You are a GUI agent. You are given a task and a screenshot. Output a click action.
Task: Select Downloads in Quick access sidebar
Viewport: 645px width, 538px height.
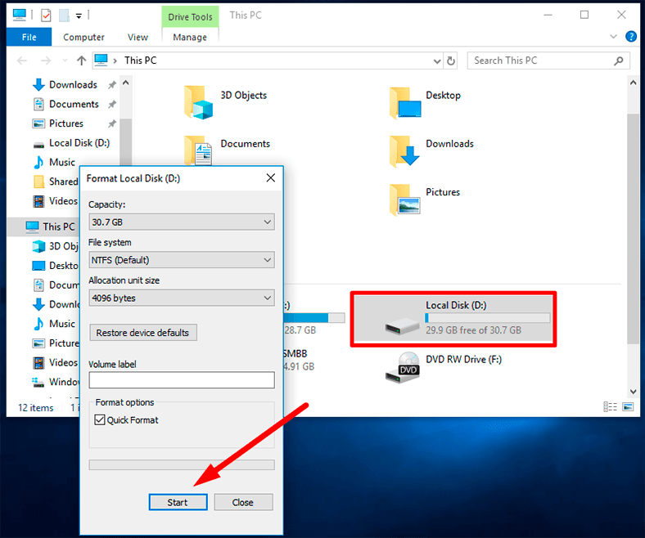click(x=73, y=85)
